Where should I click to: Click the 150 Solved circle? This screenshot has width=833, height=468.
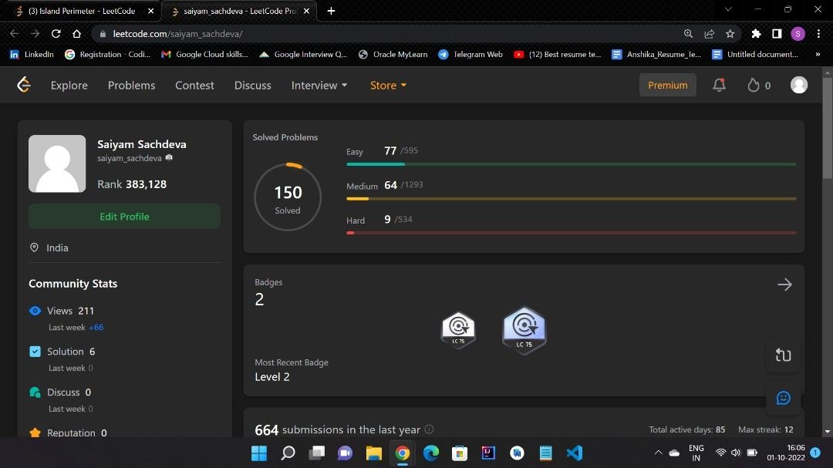click(288, 197)
